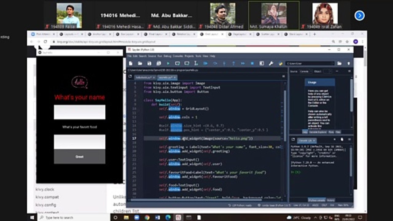Open the Windows Start menu
The image size is (393, 221).
[32, 217]
